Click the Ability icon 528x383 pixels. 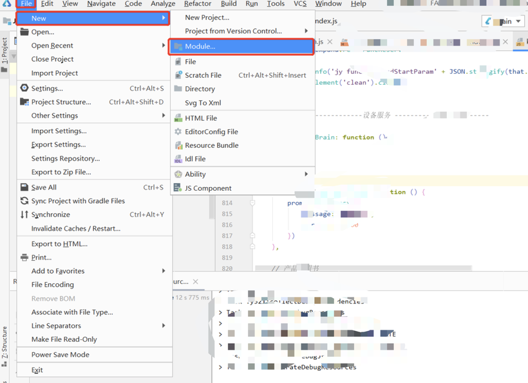[178, 174]
